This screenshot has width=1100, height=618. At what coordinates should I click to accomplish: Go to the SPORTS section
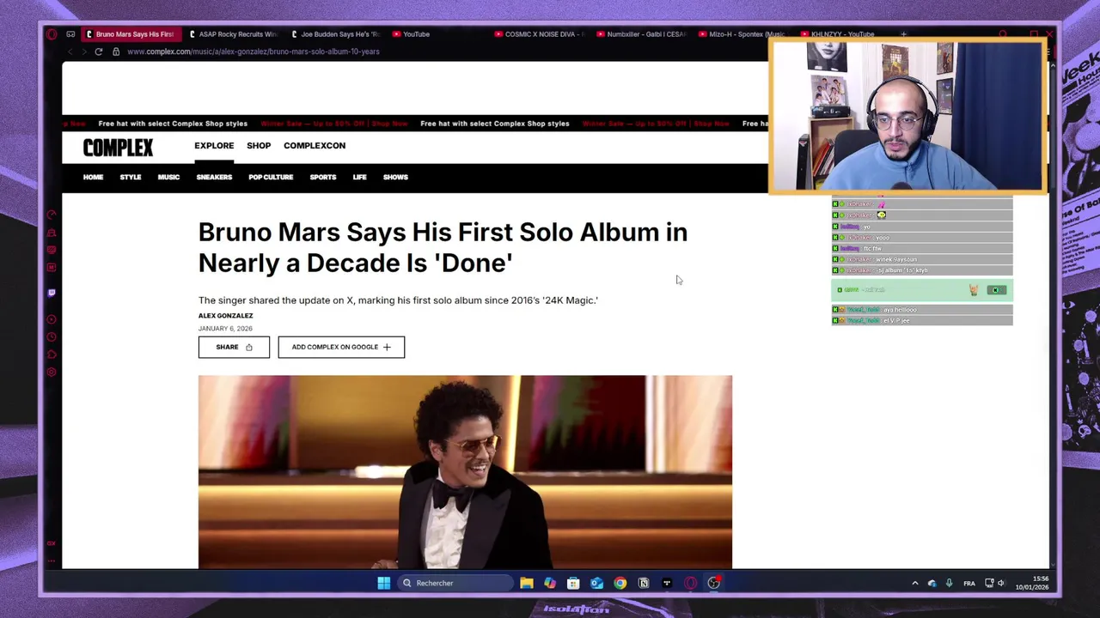tap(323, 177)
